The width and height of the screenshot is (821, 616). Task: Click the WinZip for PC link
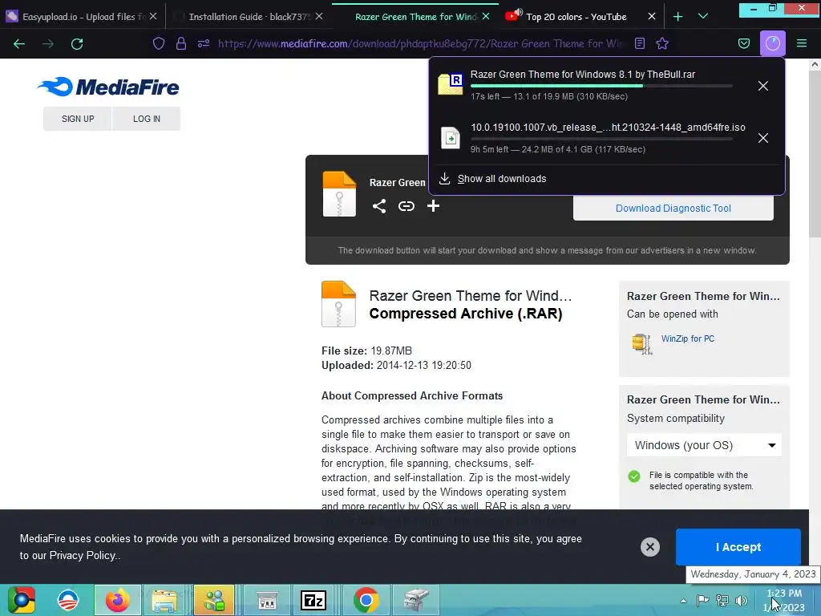click(687, 339)
